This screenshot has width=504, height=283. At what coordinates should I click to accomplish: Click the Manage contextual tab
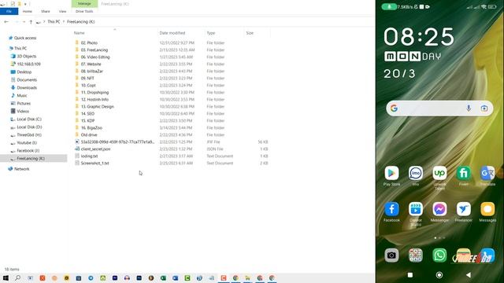(84, 3)
